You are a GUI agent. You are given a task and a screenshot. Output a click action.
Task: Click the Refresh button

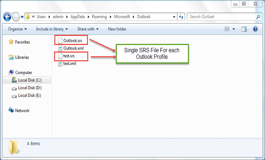[x=181, y=17]
